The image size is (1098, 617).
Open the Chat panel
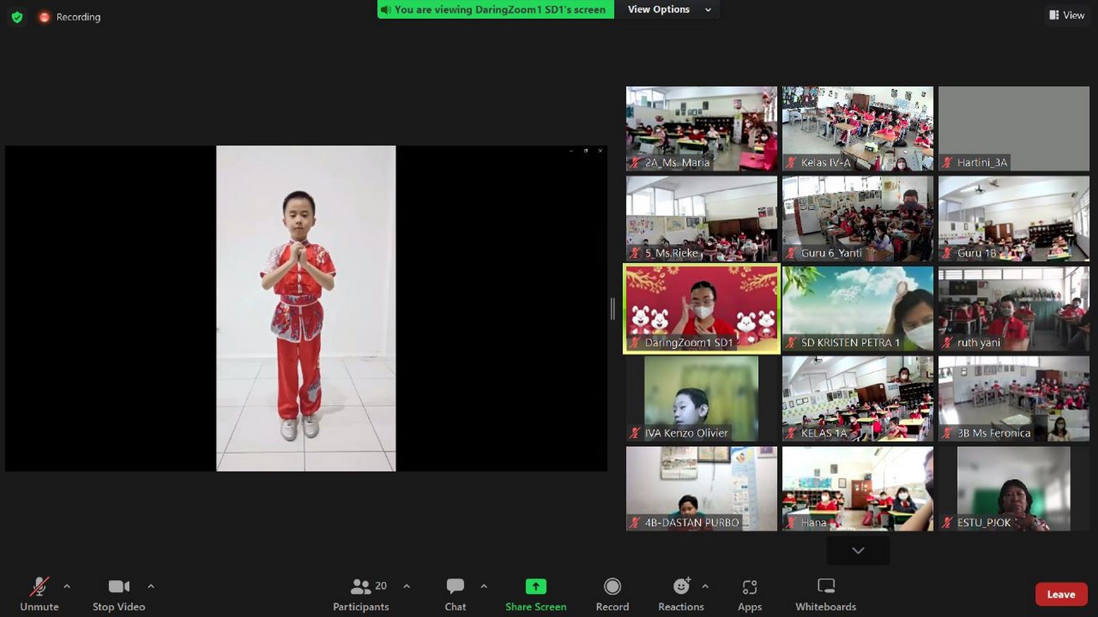pyautogui.click(x=455, y=594)
